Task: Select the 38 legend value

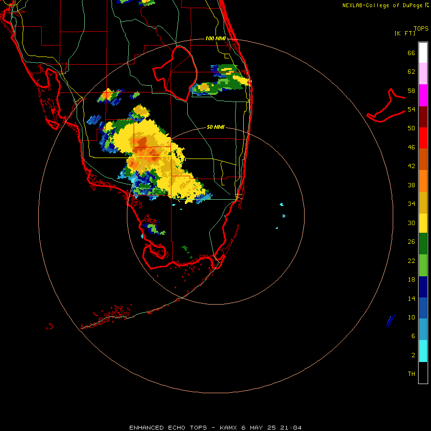Action: 411,185
